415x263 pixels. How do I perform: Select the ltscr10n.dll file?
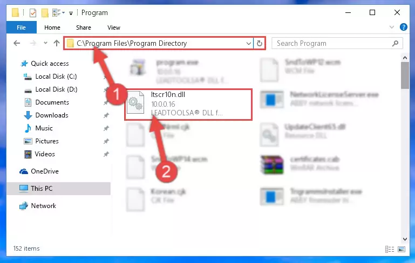pos(188,105)
